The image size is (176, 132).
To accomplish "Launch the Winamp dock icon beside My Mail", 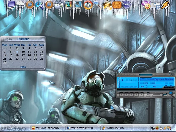I will pos(107,5).
